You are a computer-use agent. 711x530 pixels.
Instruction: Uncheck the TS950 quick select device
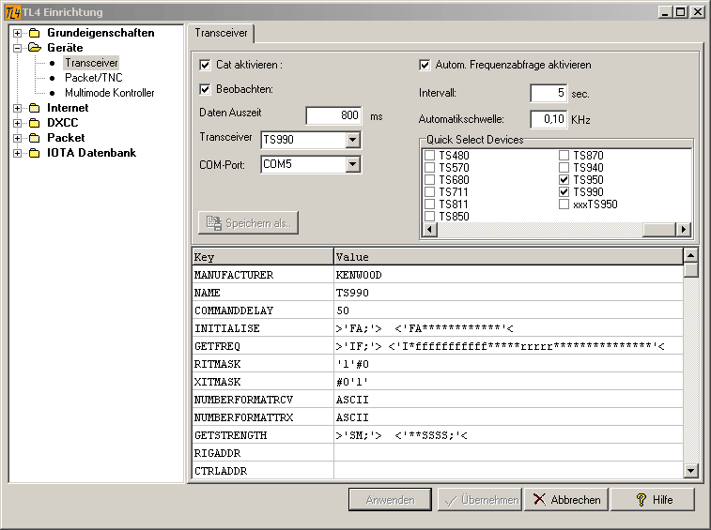[564, 180]
